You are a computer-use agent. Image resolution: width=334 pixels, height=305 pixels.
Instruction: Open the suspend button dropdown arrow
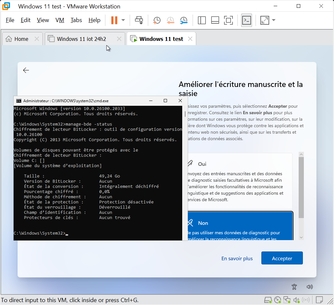point(123,20)
